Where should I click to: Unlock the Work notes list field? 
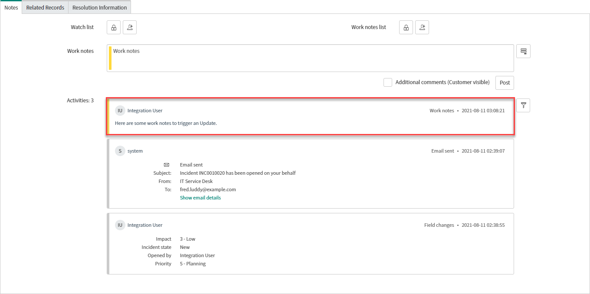406,27
